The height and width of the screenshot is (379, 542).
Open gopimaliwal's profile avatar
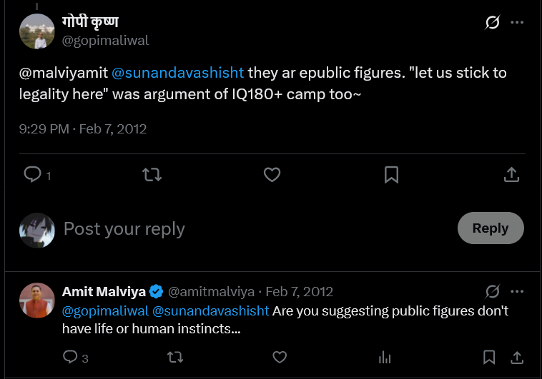37,31
